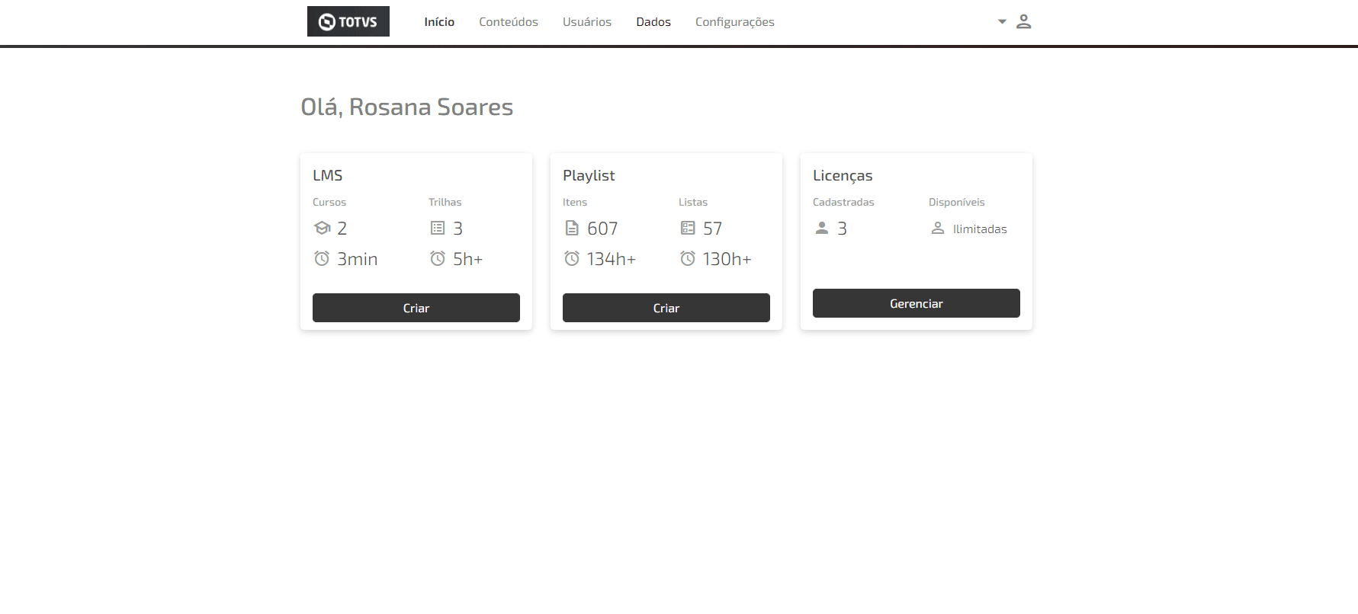Click the Itens label
Image resolution: width=1358 pixels, height=614 pixels.
click(575, 202)
